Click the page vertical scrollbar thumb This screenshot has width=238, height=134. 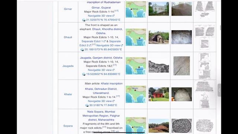pos(221,28)
